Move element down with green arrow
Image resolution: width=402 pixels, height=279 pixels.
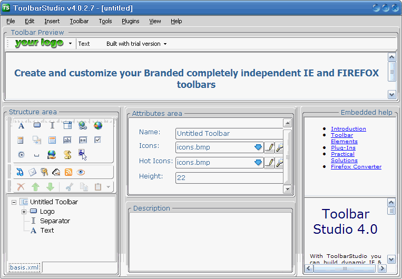coord(50,187)
